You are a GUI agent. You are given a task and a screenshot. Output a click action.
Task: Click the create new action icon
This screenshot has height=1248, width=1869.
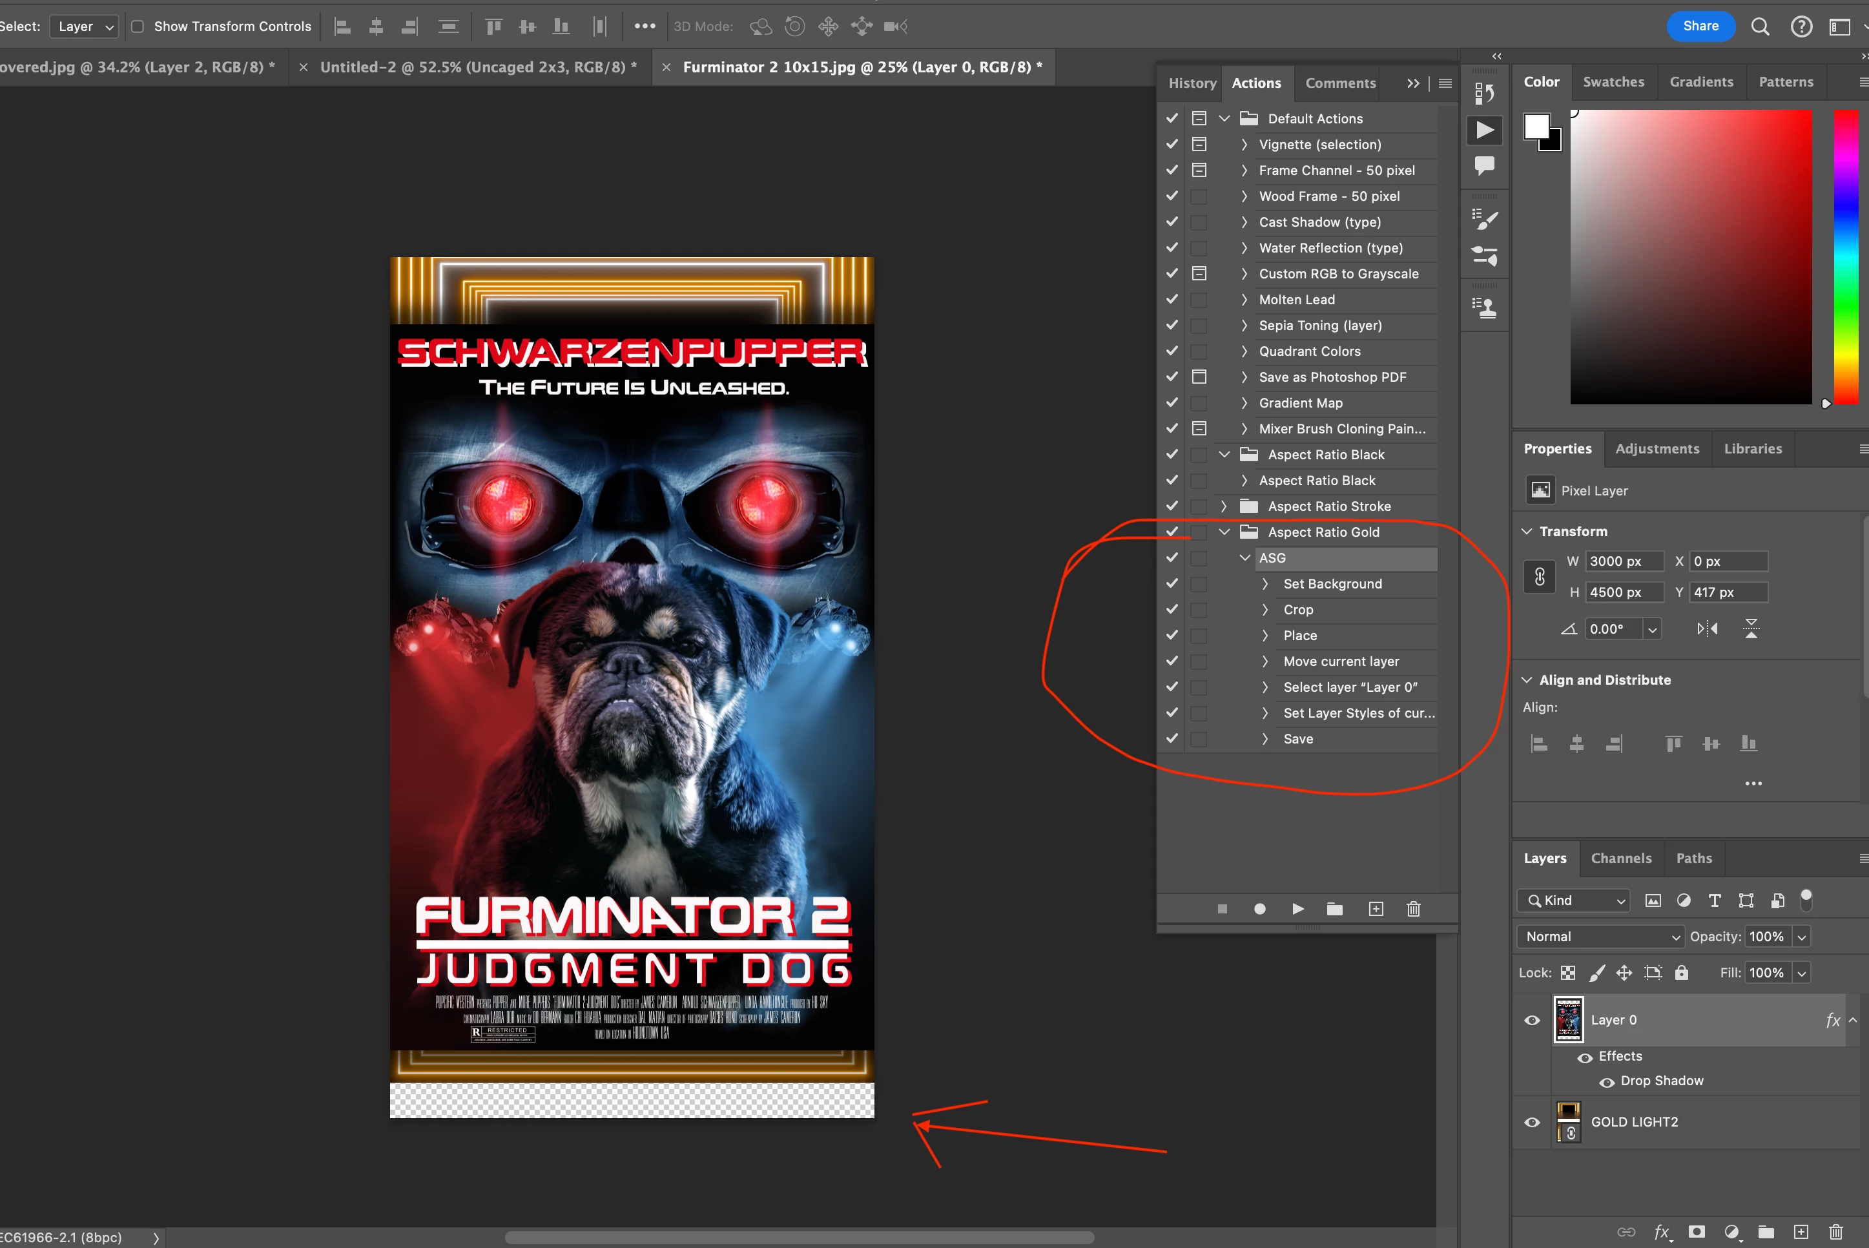coord(1376,909)
